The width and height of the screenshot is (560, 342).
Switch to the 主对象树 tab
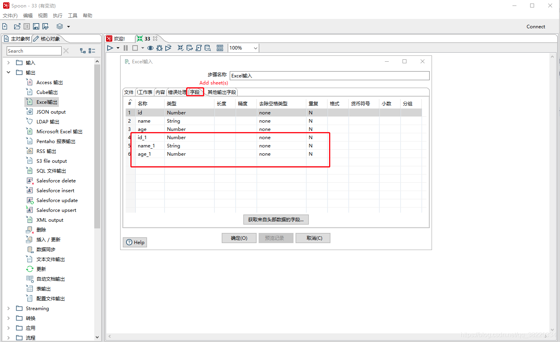coord(17,39)
